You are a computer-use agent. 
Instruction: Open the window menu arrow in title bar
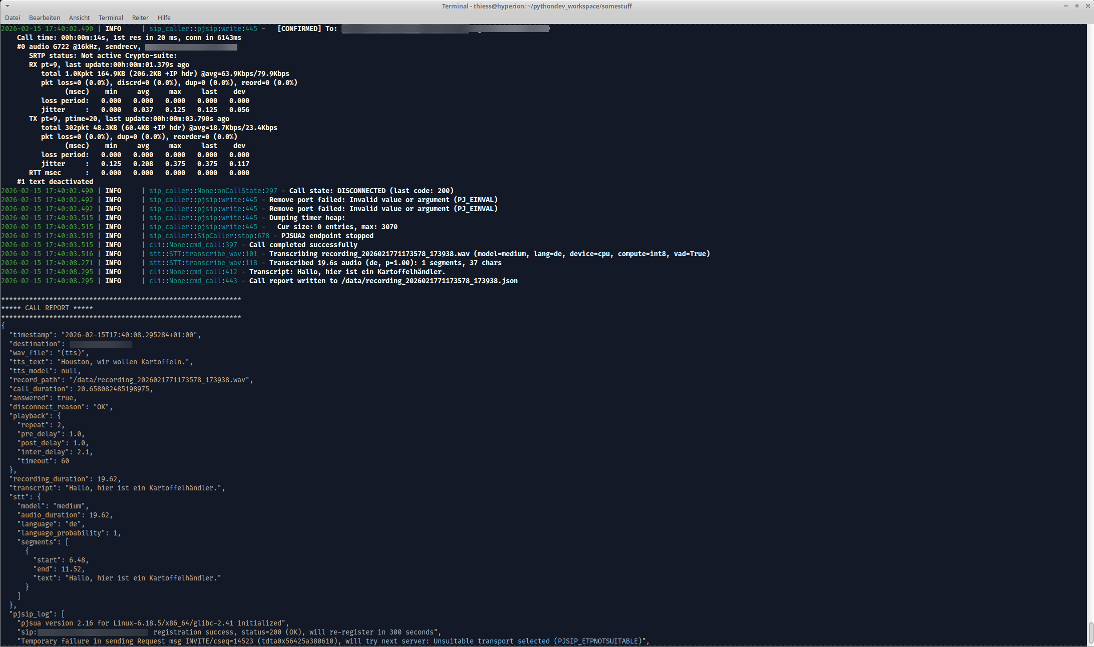point(7,6)
